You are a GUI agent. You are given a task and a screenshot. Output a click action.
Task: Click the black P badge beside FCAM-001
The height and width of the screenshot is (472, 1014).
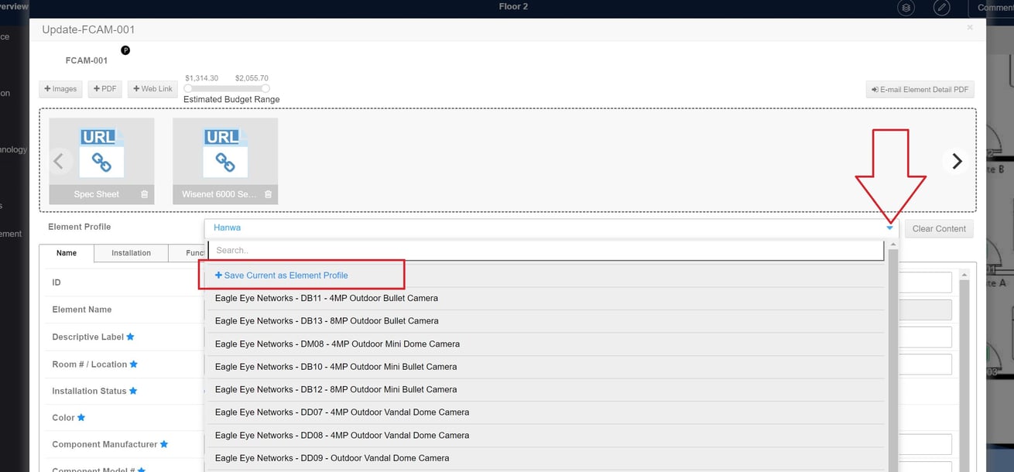[x=125, y=50]
